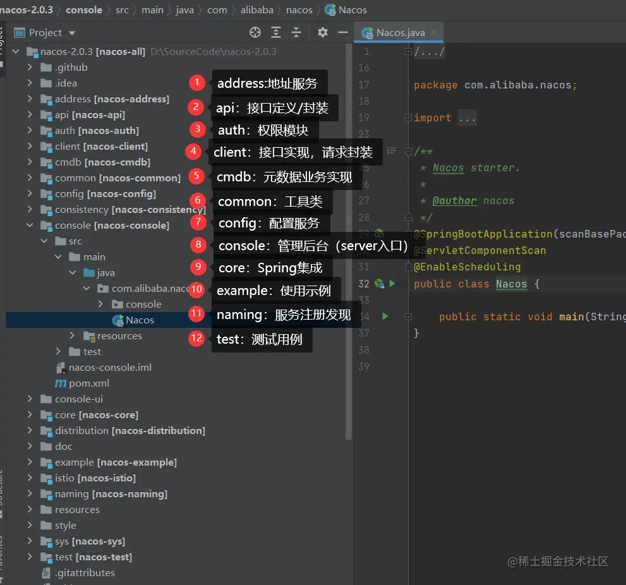Expand the .github folder
Screen dimensions: 626x585
[30, 67]
